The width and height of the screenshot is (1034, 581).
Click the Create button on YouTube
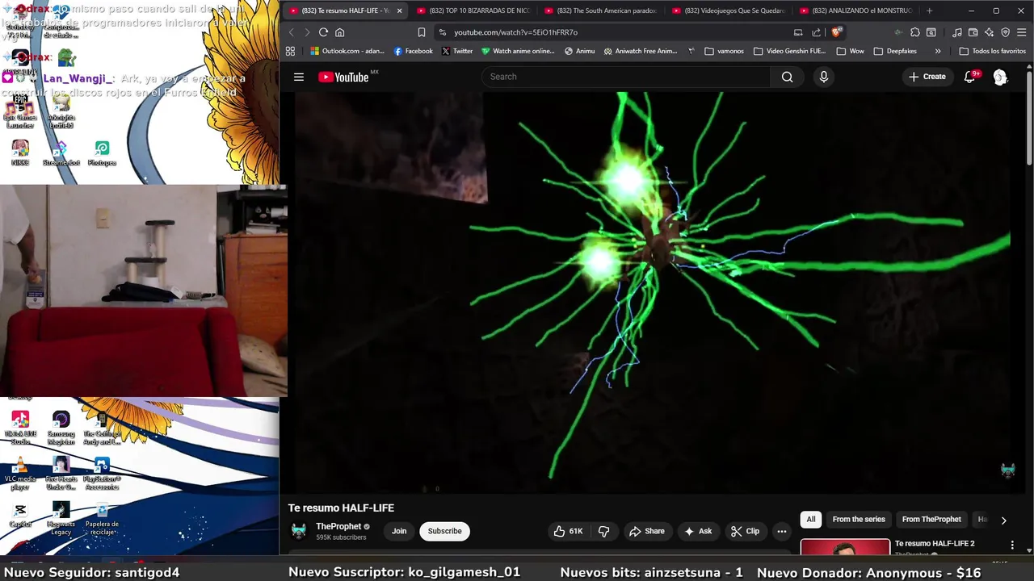pyautogui.click(x=927, y=77)
